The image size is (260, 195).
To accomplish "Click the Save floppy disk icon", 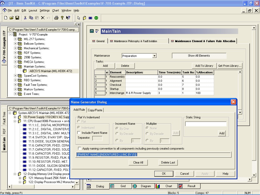I will pyautogui.click(x=17, y=18).
